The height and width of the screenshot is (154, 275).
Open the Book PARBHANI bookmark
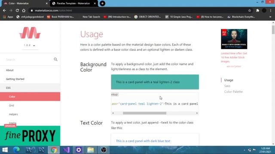[x=61, y=17]
